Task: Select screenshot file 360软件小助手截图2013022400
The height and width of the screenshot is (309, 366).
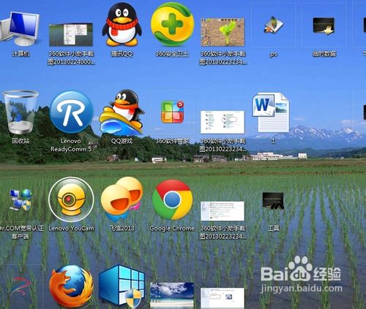Action: 71,34
